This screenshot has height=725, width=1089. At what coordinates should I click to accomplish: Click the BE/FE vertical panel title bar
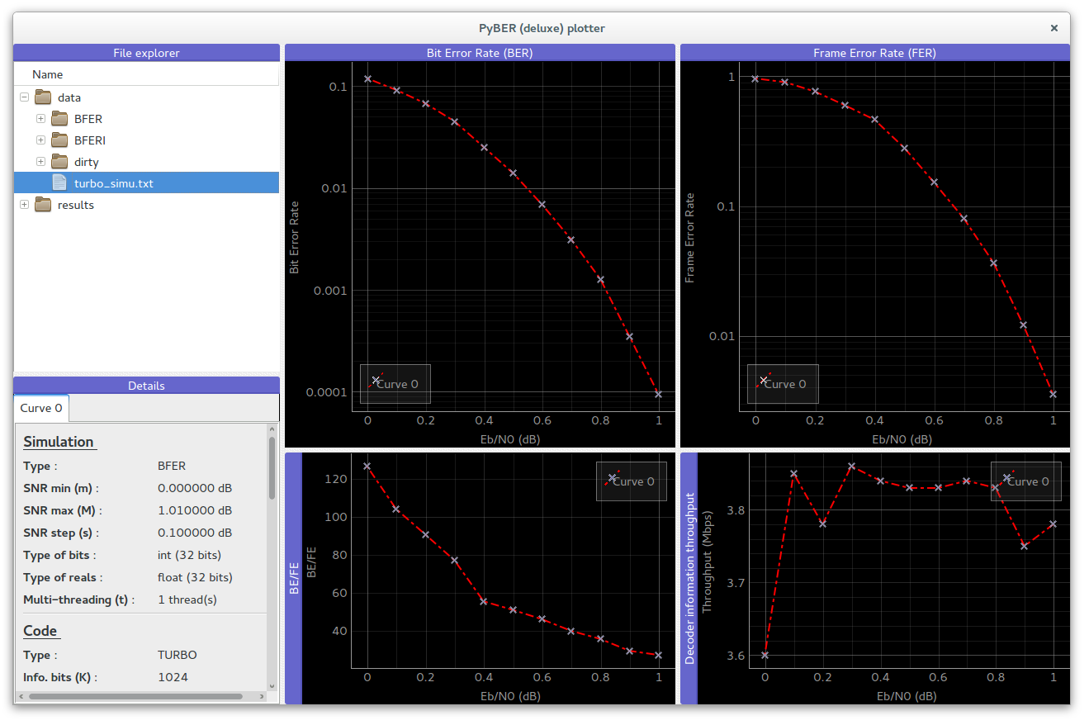(293, 578)
